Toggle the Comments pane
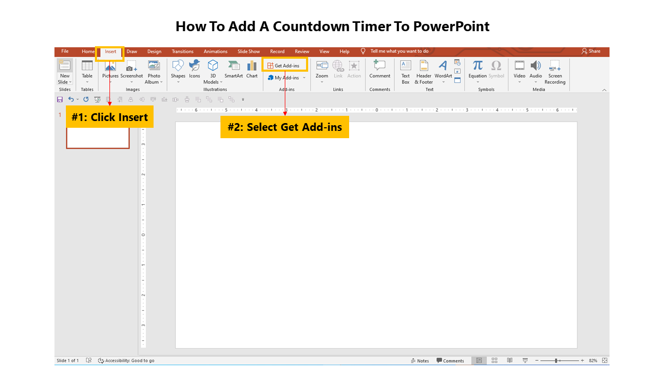 pos(450,360)
